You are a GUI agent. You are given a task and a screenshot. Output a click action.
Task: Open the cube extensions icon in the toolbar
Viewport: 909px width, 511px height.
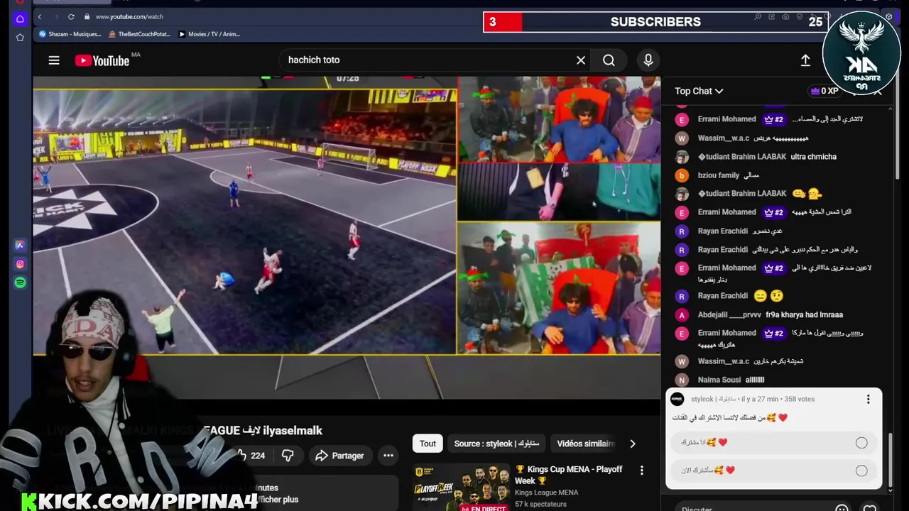pos(888,16)
